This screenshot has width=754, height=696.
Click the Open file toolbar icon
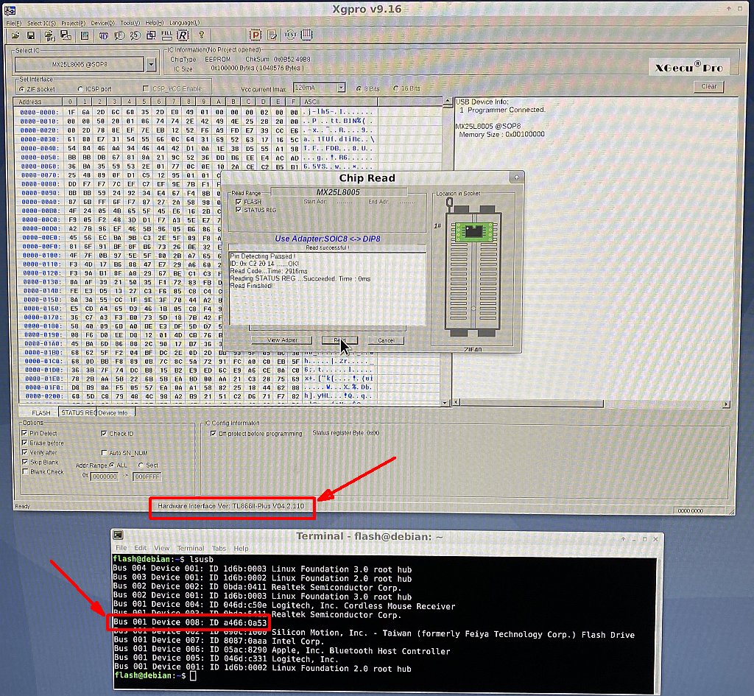[16, 35]
